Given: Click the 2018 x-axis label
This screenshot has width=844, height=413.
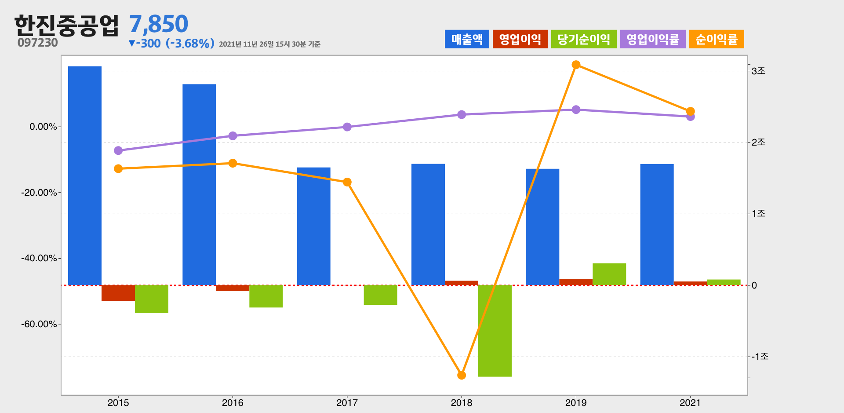Looking at the screenshot, I should [x=462, y=402].
